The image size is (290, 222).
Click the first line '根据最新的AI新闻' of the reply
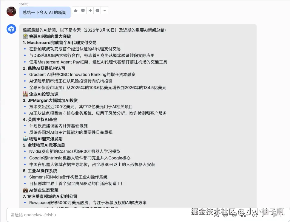tap(95, 30)
